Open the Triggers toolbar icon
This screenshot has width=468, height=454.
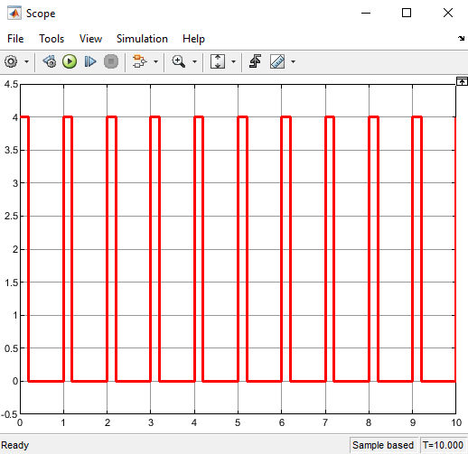tap(256, 61)
